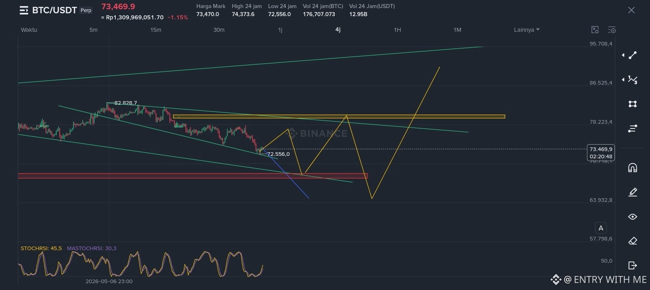This screenshot has width=650, height=290.
Task: Click the Vol 24 Jam(USDT) value 12.95B
Action: point(358,14)
